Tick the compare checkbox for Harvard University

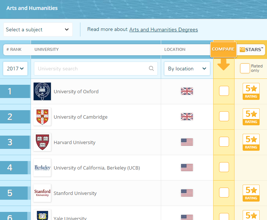pyautogui.click(x=224, y=142)
